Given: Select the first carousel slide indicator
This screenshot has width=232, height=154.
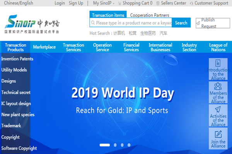Looking at the screenshot, I should 104,145.
